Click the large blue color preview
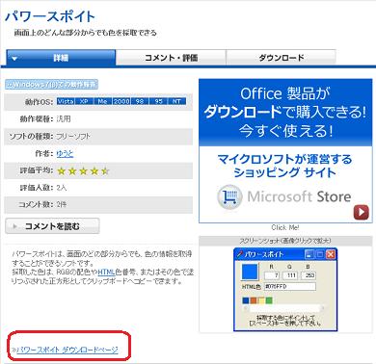 tap(250, 273)
